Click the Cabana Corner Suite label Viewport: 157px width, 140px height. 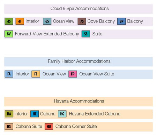76,126
